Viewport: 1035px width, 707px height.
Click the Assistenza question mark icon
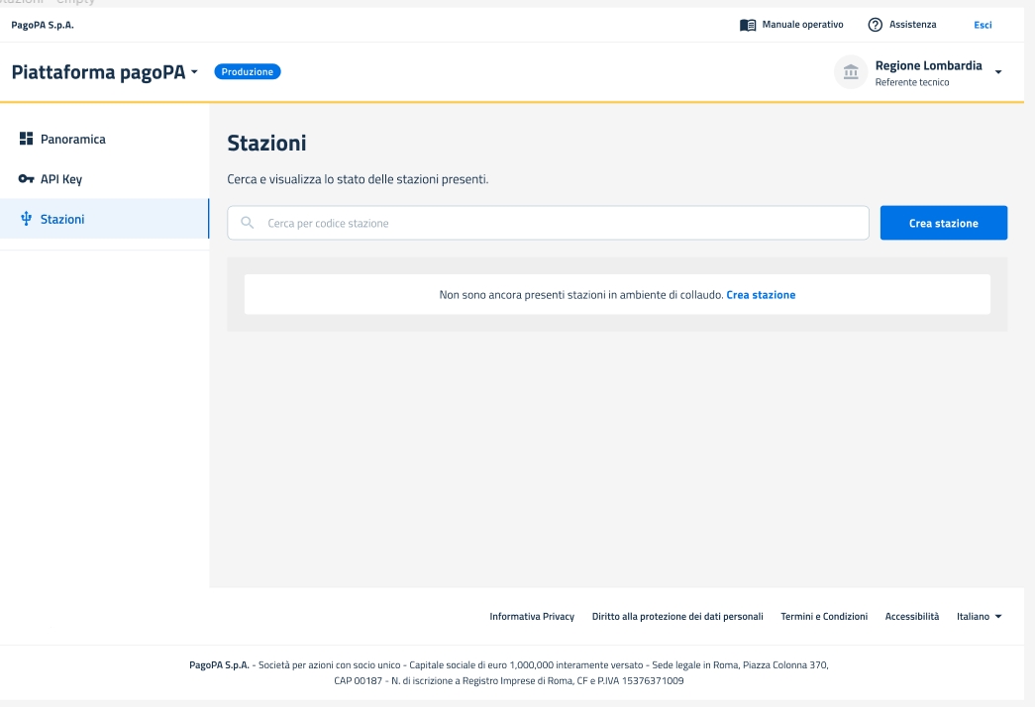[875, 25]
